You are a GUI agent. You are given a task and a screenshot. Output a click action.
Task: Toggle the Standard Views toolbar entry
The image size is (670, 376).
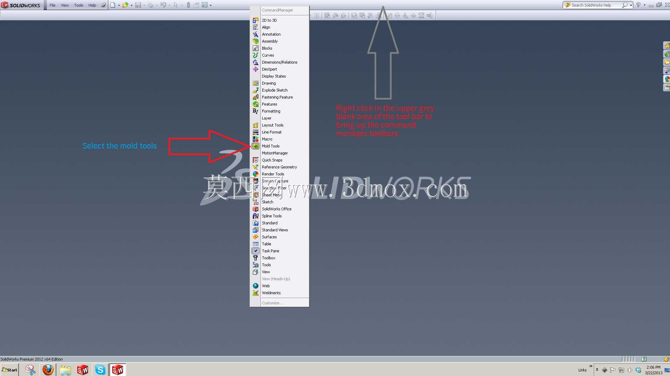(x=279, y=230)
